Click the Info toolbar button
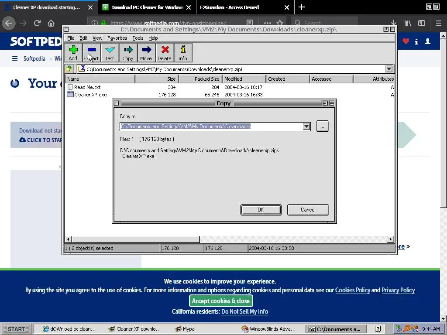Viewport: 447px width, 335px height. pyautogui.click(x=183, y=53)
